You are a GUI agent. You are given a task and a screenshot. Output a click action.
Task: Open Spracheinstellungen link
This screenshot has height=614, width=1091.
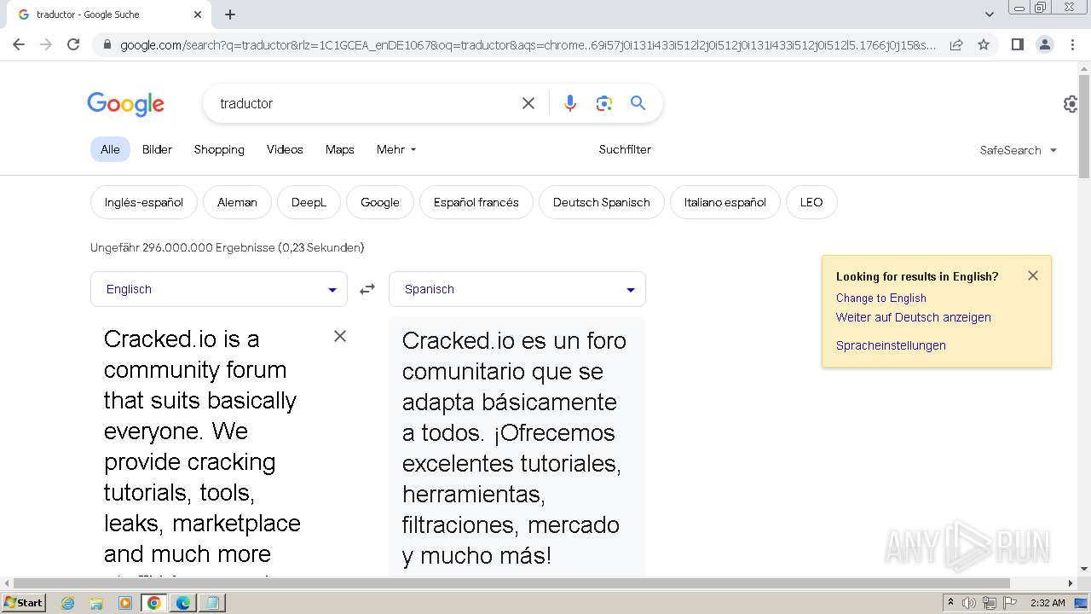click(x=891, y=345)
